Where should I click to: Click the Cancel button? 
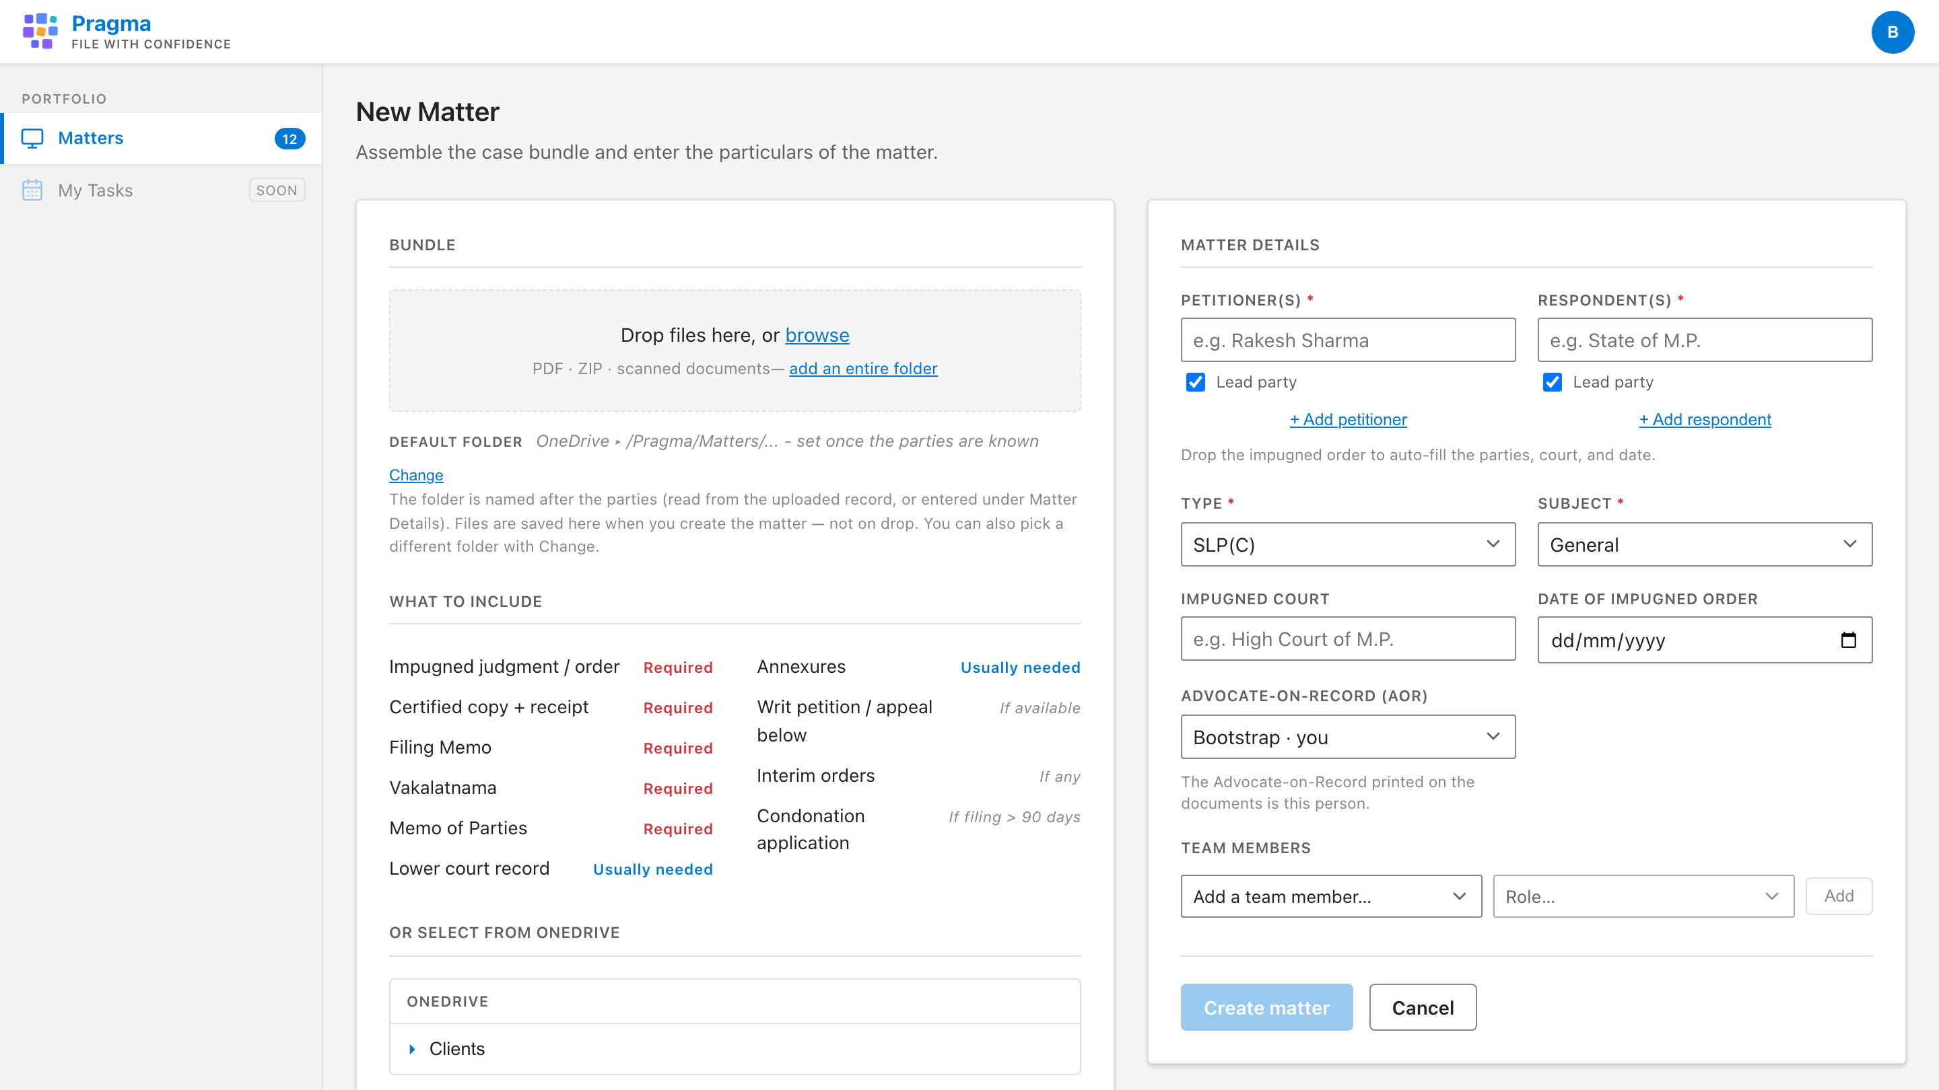[1422, 1007]
